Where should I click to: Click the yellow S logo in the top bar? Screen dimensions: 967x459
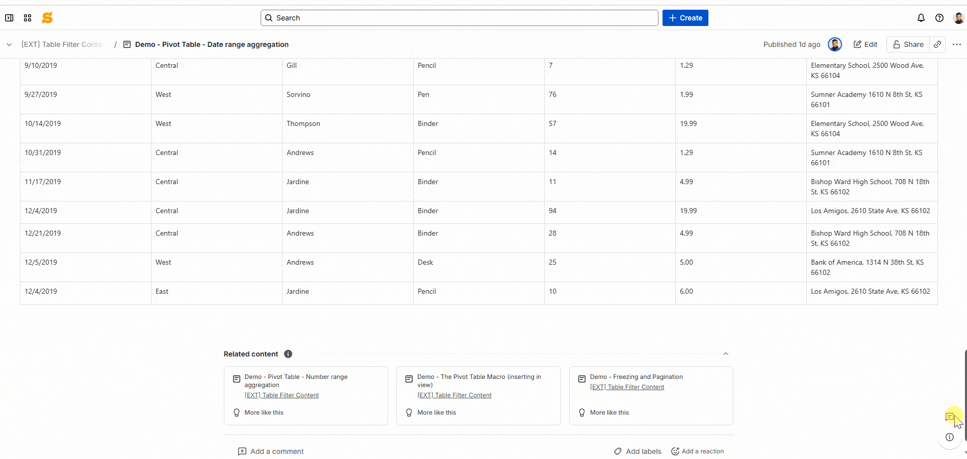(x=47, y=17)
